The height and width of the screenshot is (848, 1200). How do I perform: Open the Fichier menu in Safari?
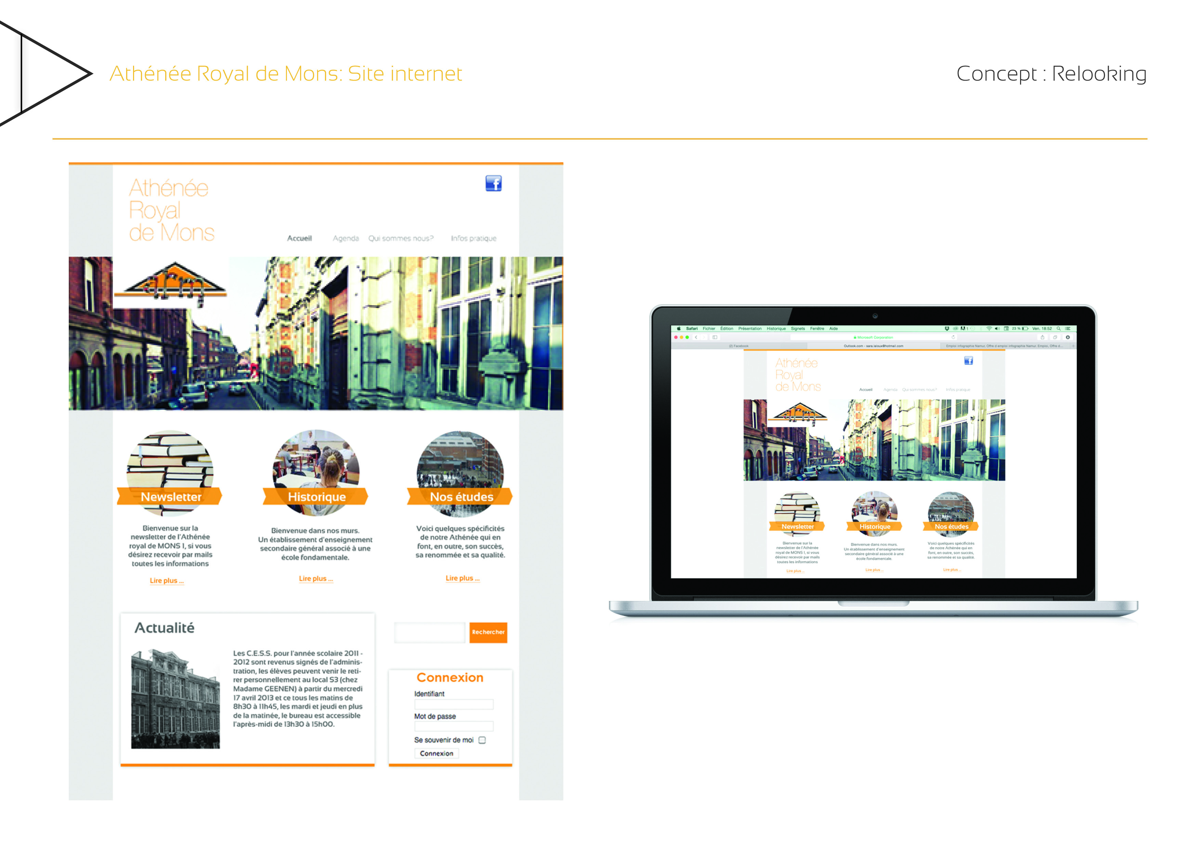(x=709, y=329)
